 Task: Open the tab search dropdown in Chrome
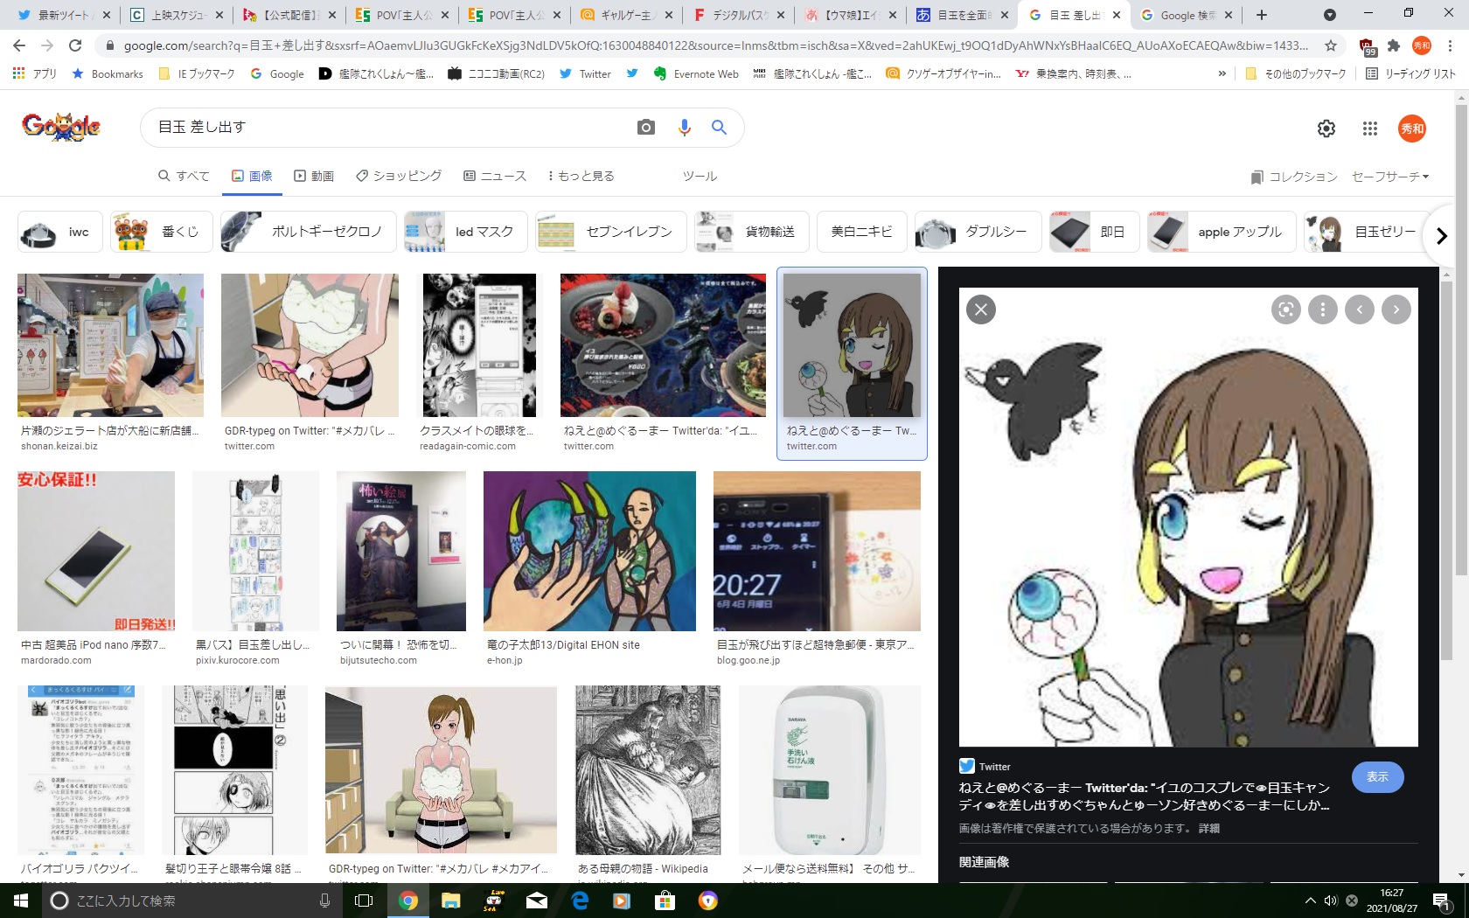click(x=1329, y=15)
